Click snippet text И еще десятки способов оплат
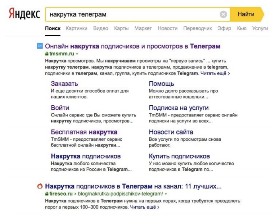 point(90,91)
